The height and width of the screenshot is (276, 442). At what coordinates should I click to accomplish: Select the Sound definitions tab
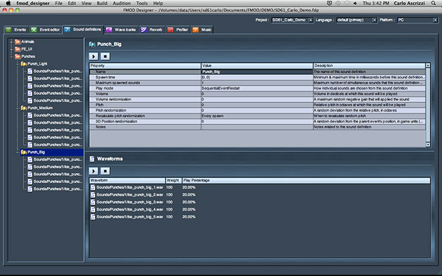click(83, 29)
